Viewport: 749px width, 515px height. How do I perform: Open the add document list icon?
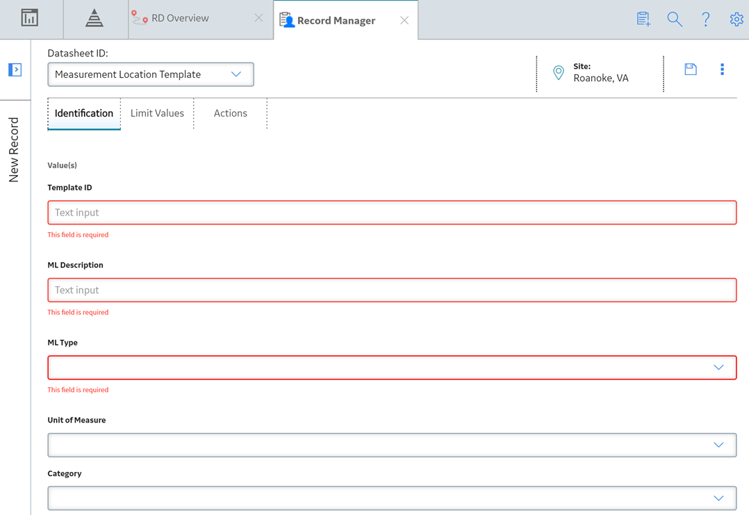(x=643, y=19)
